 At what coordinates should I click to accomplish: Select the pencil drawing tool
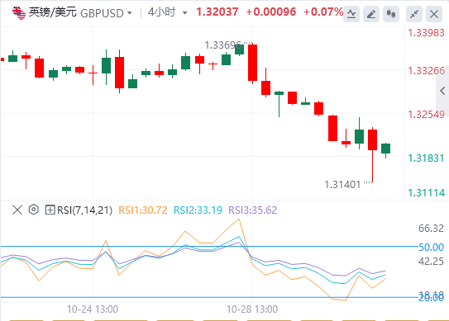click(371, 14)
